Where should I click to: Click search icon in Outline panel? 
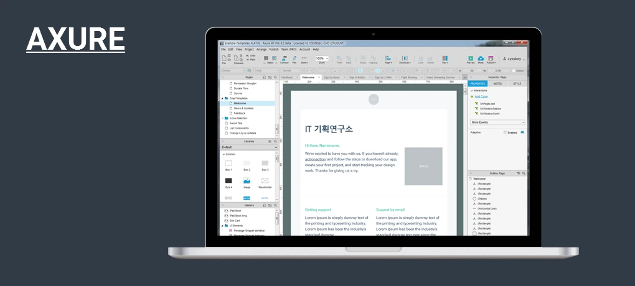point(524,173)
